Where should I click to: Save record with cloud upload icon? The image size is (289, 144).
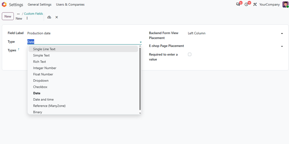49,17
